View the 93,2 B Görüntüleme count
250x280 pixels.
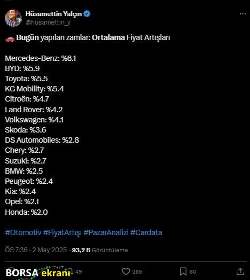(x=100, y=250)
